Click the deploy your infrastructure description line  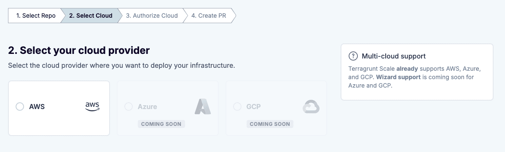(121, 66)
